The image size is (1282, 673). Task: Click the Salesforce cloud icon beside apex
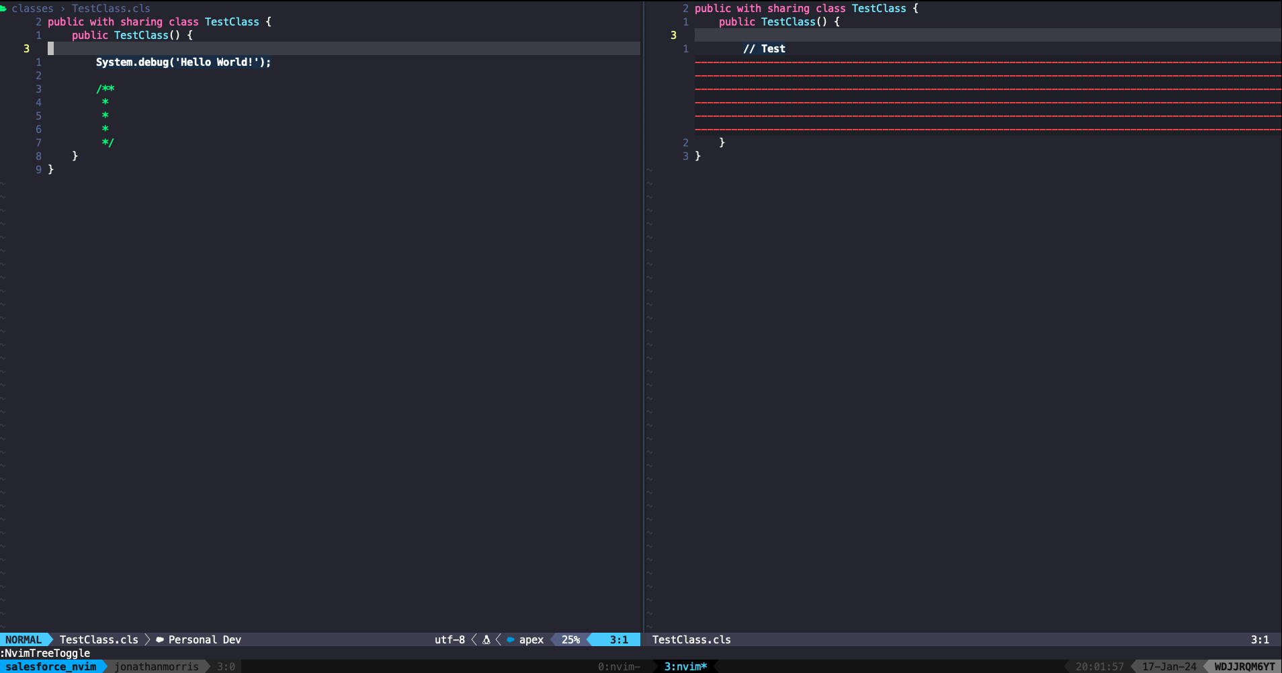(511, 639)
